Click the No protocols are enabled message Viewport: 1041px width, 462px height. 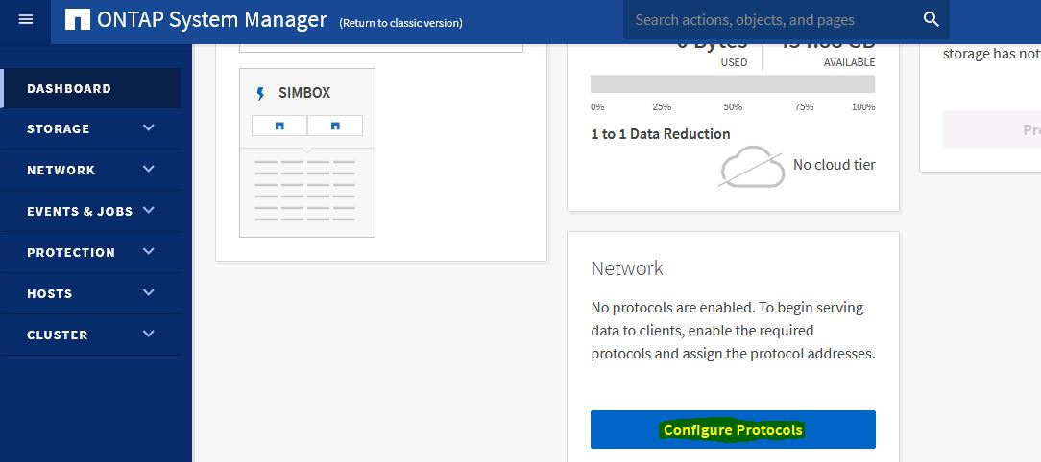click(x=733, y=330)
